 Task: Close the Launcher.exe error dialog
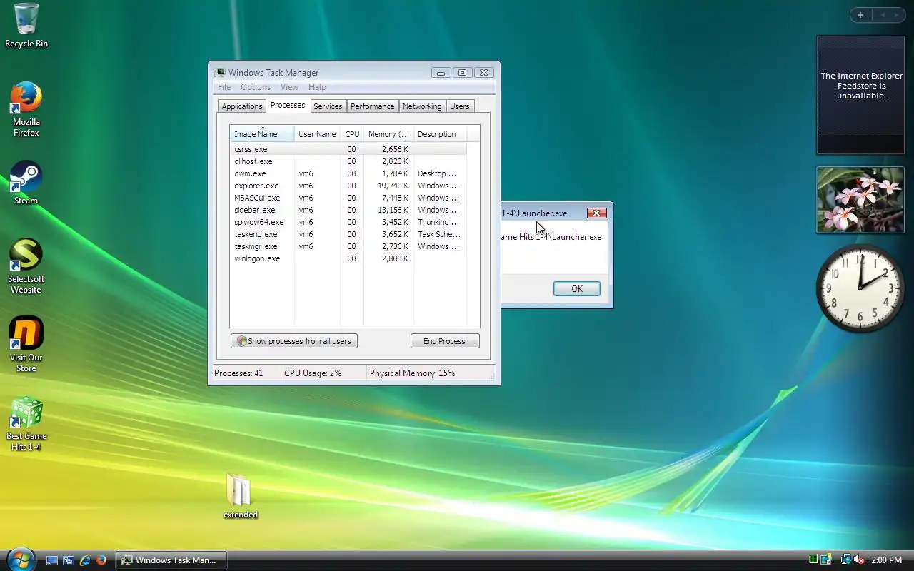pos(596,213)
